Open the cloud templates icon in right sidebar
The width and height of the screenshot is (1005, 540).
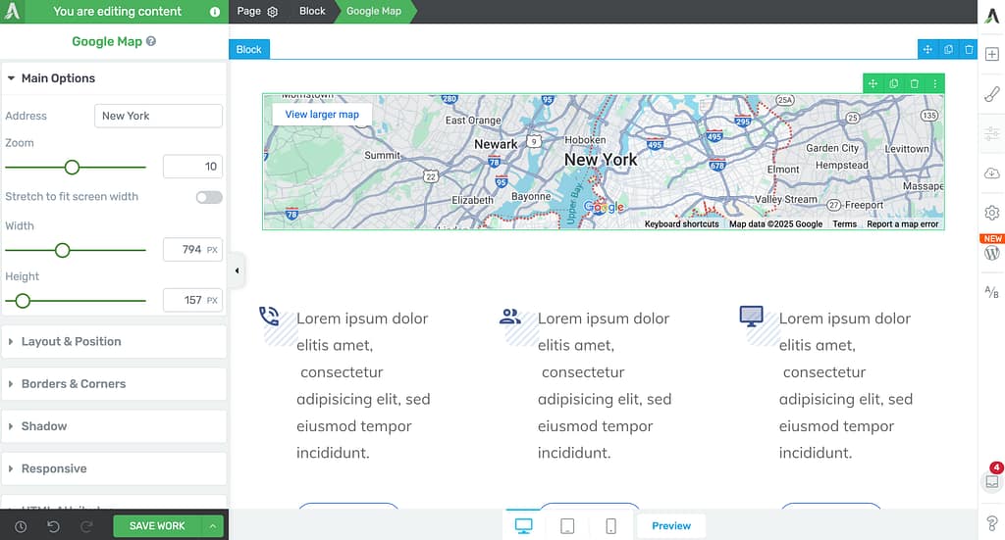pyautogui.click(x=992, y=173)
